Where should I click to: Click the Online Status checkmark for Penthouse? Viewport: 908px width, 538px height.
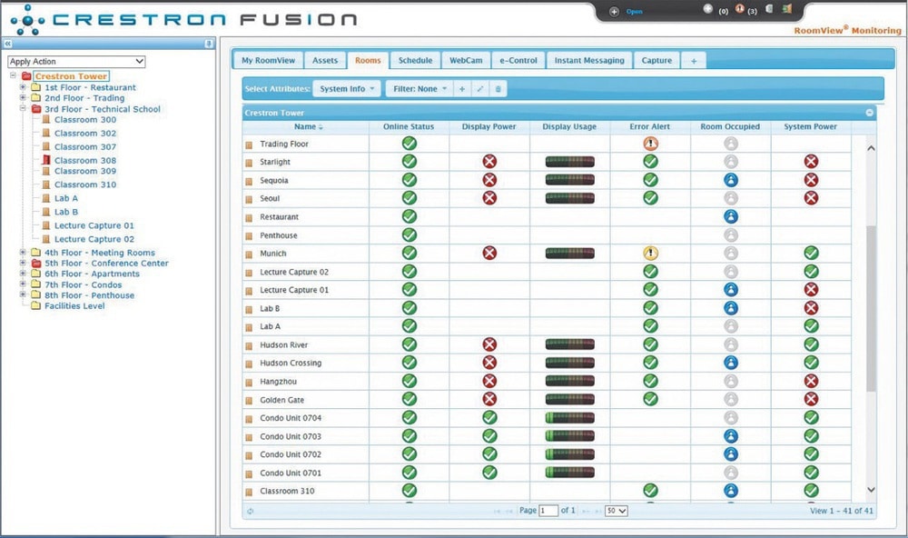coord(410,234)
